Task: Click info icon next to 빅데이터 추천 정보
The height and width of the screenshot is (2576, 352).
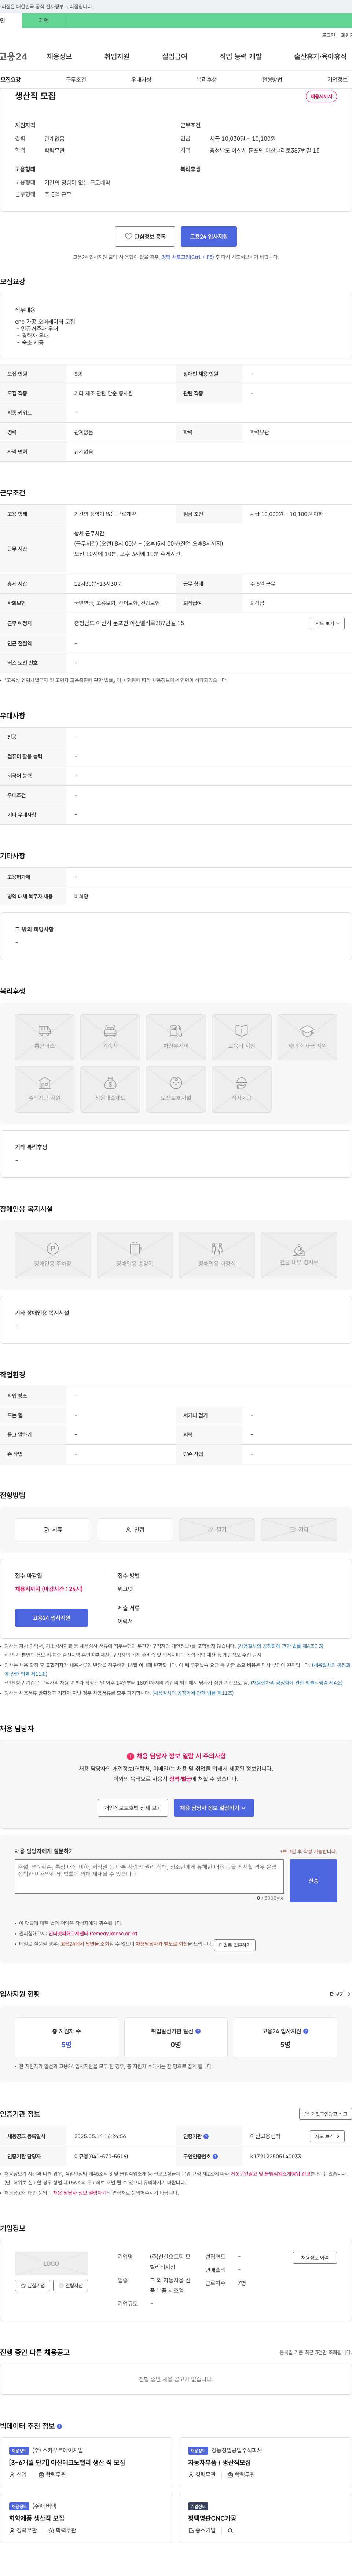Action: pos(59,2426)
